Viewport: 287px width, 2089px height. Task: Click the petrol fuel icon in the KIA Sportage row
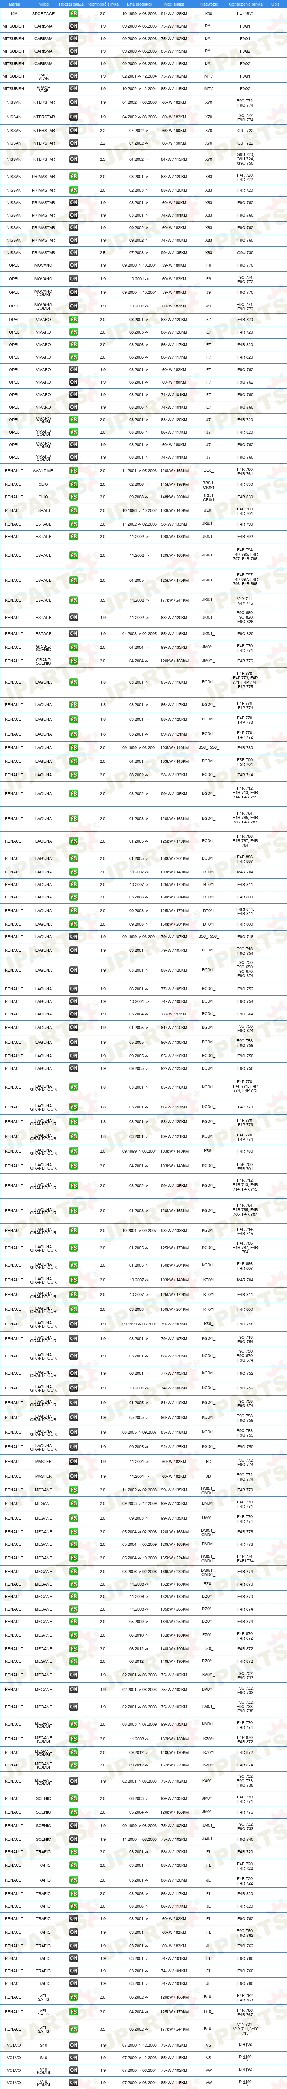click(x=73, y=14)
